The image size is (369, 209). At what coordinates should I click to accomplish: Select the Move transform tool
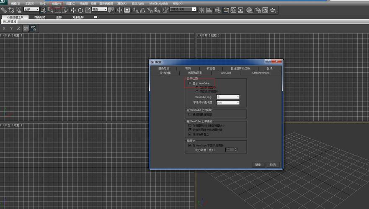(x=73, y=10)
